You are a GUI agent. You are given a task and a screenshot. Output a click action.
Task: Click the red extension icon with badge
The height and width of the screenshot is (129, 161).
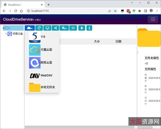(128, 11)
